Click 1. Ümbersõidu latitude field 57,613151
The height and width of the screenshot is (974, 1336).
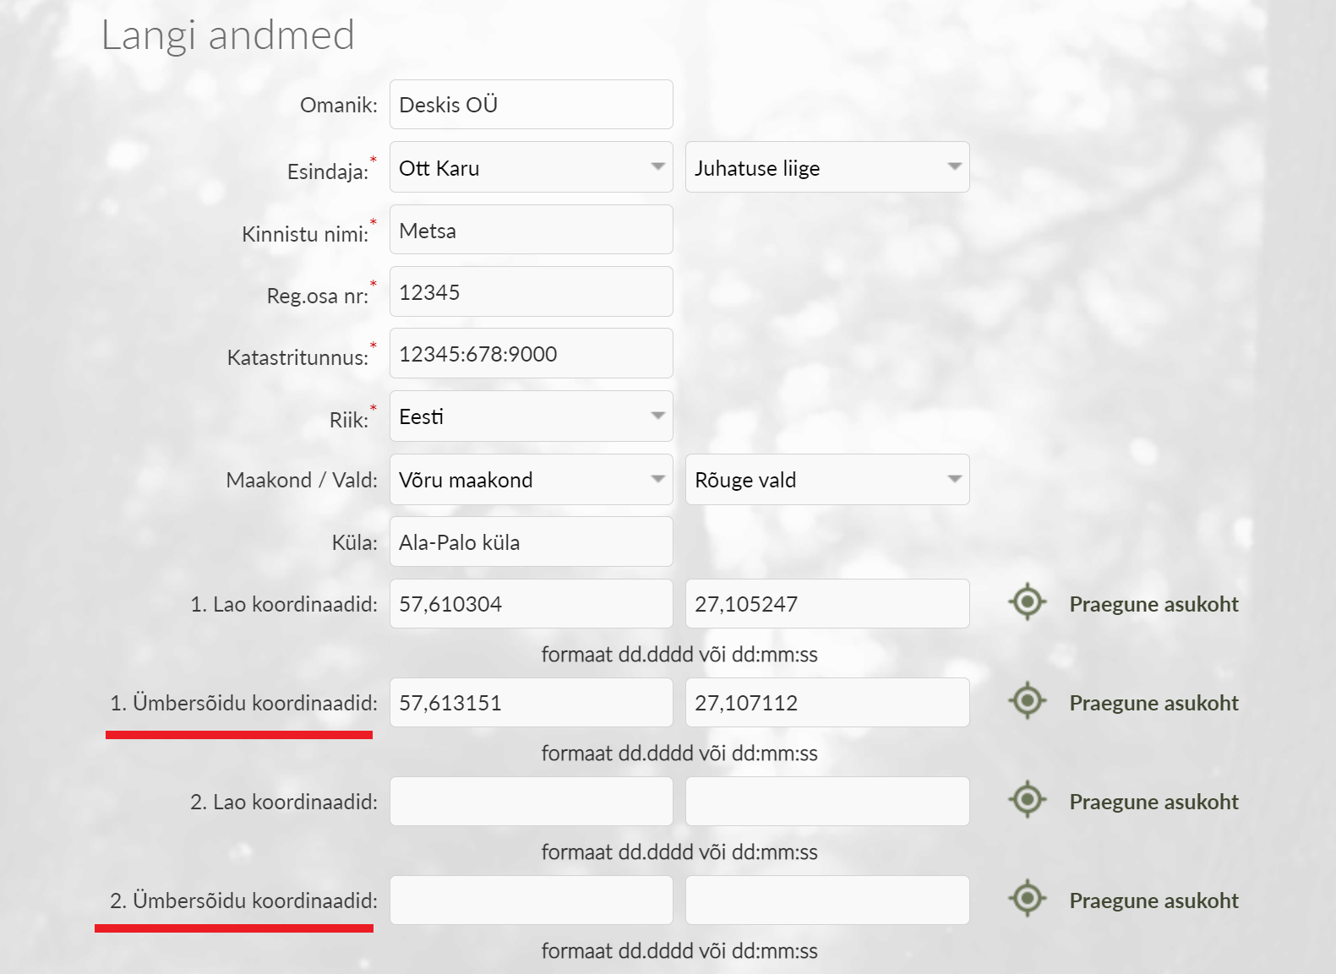(x=532, y=702)
